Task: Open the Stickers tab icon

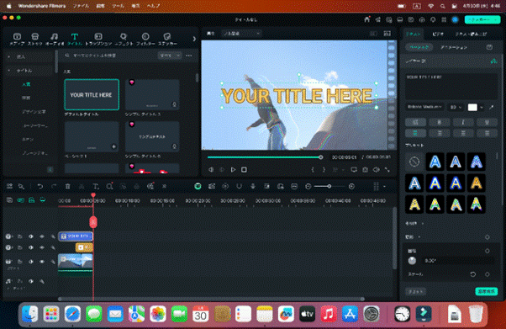Action: pyautogui.click(x=167, y=39)
